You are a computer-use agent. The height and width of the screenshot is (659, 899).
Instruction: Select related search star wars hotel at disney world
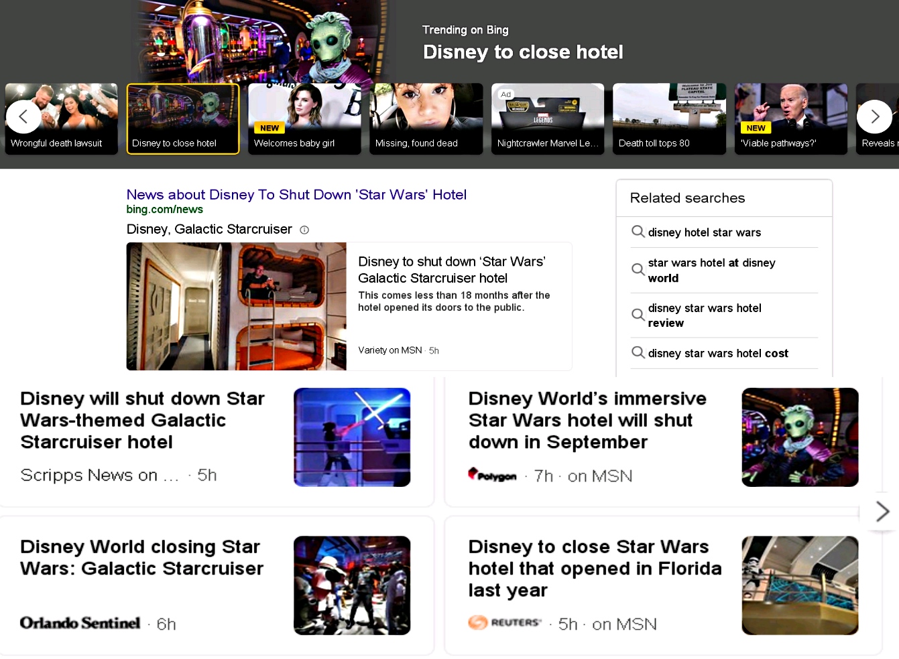click(712, 271)
